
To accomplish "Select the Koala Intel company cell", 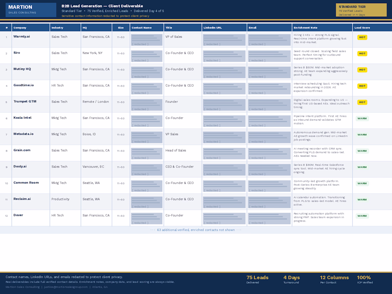I will pos(31,120).
